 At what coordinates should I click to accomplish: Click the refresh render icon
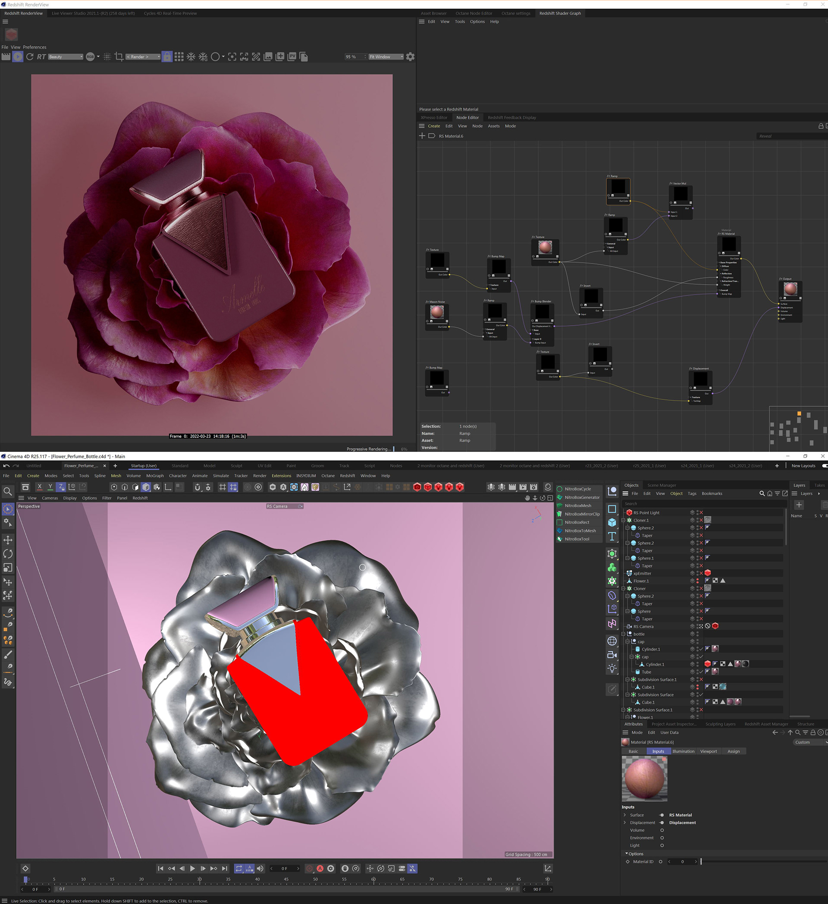(30, 56)
